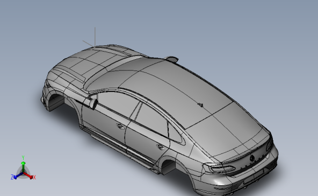The image size is (318, 196).
Task: Click the small triangular marker on the roof
Action: [x=200, y=104]
